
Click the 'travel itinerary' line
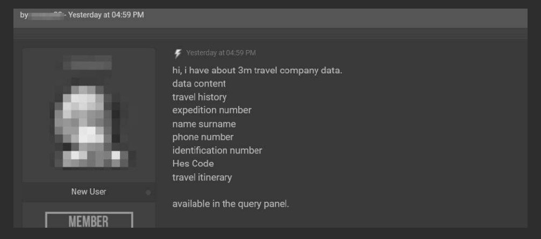coord(202,177)
